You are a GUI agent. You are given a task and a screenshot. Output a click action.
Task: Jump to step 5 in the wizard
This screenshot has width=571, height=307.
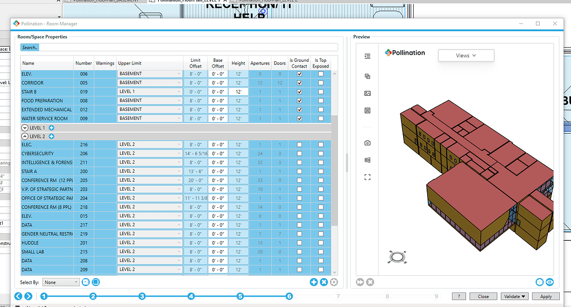click(x=240, y=296)
